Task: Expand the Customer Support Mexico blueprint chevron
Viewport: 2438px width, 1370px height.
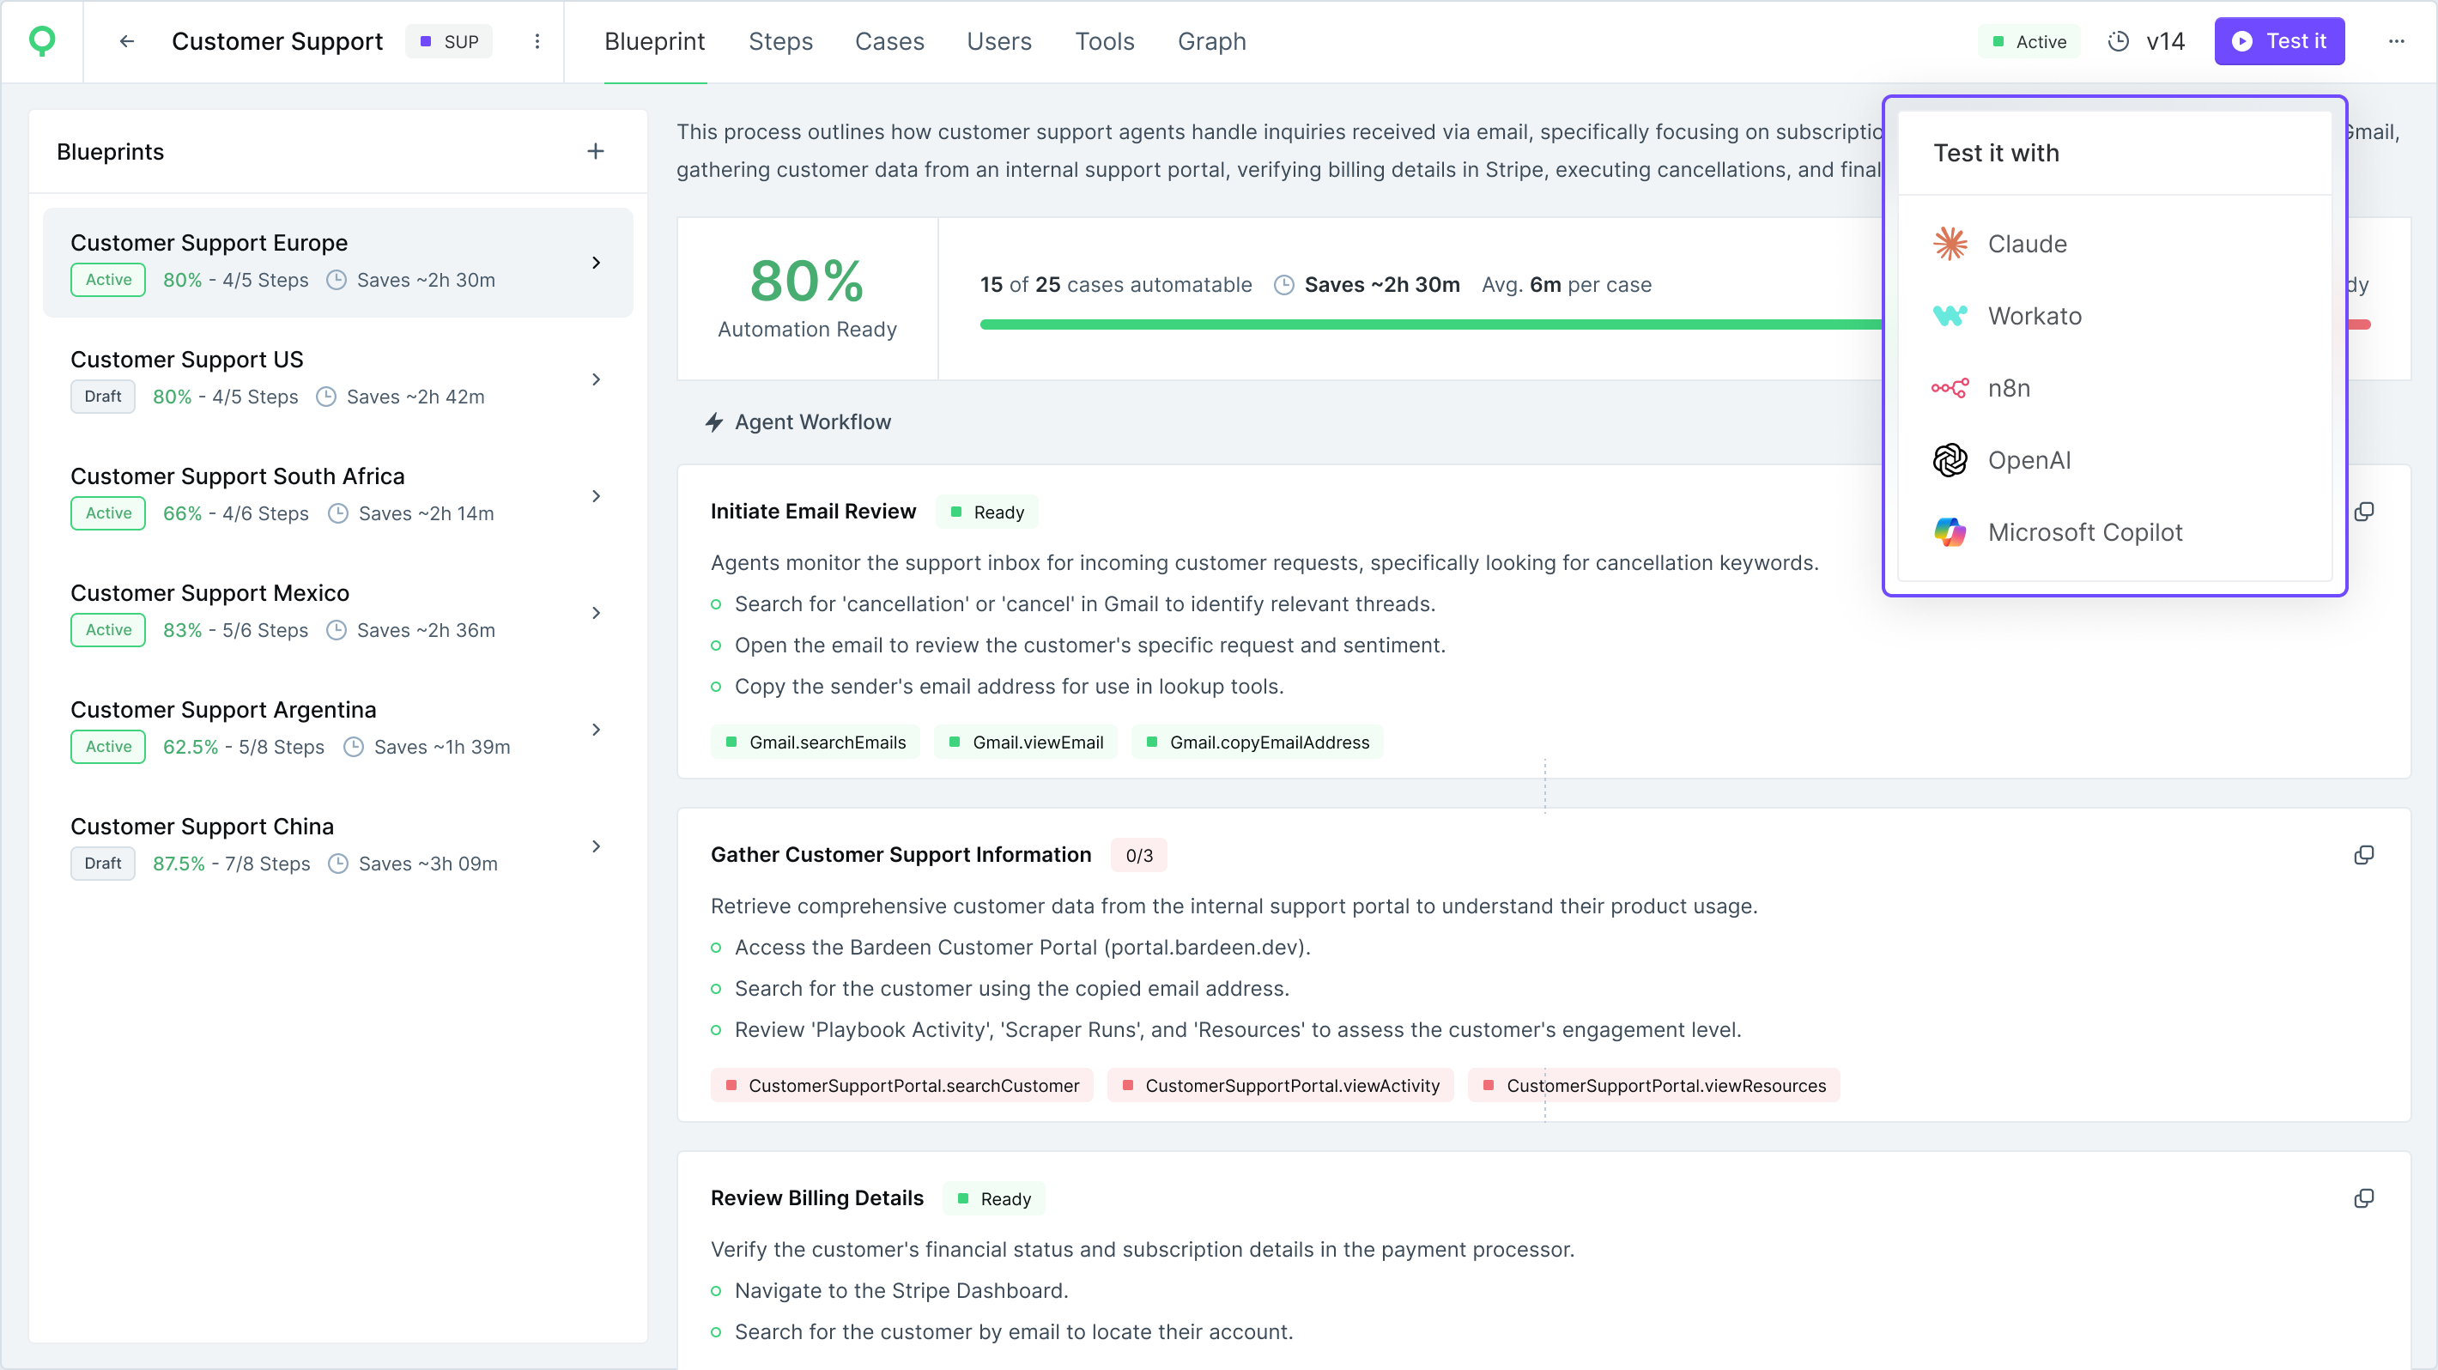Action: [597, 613]
